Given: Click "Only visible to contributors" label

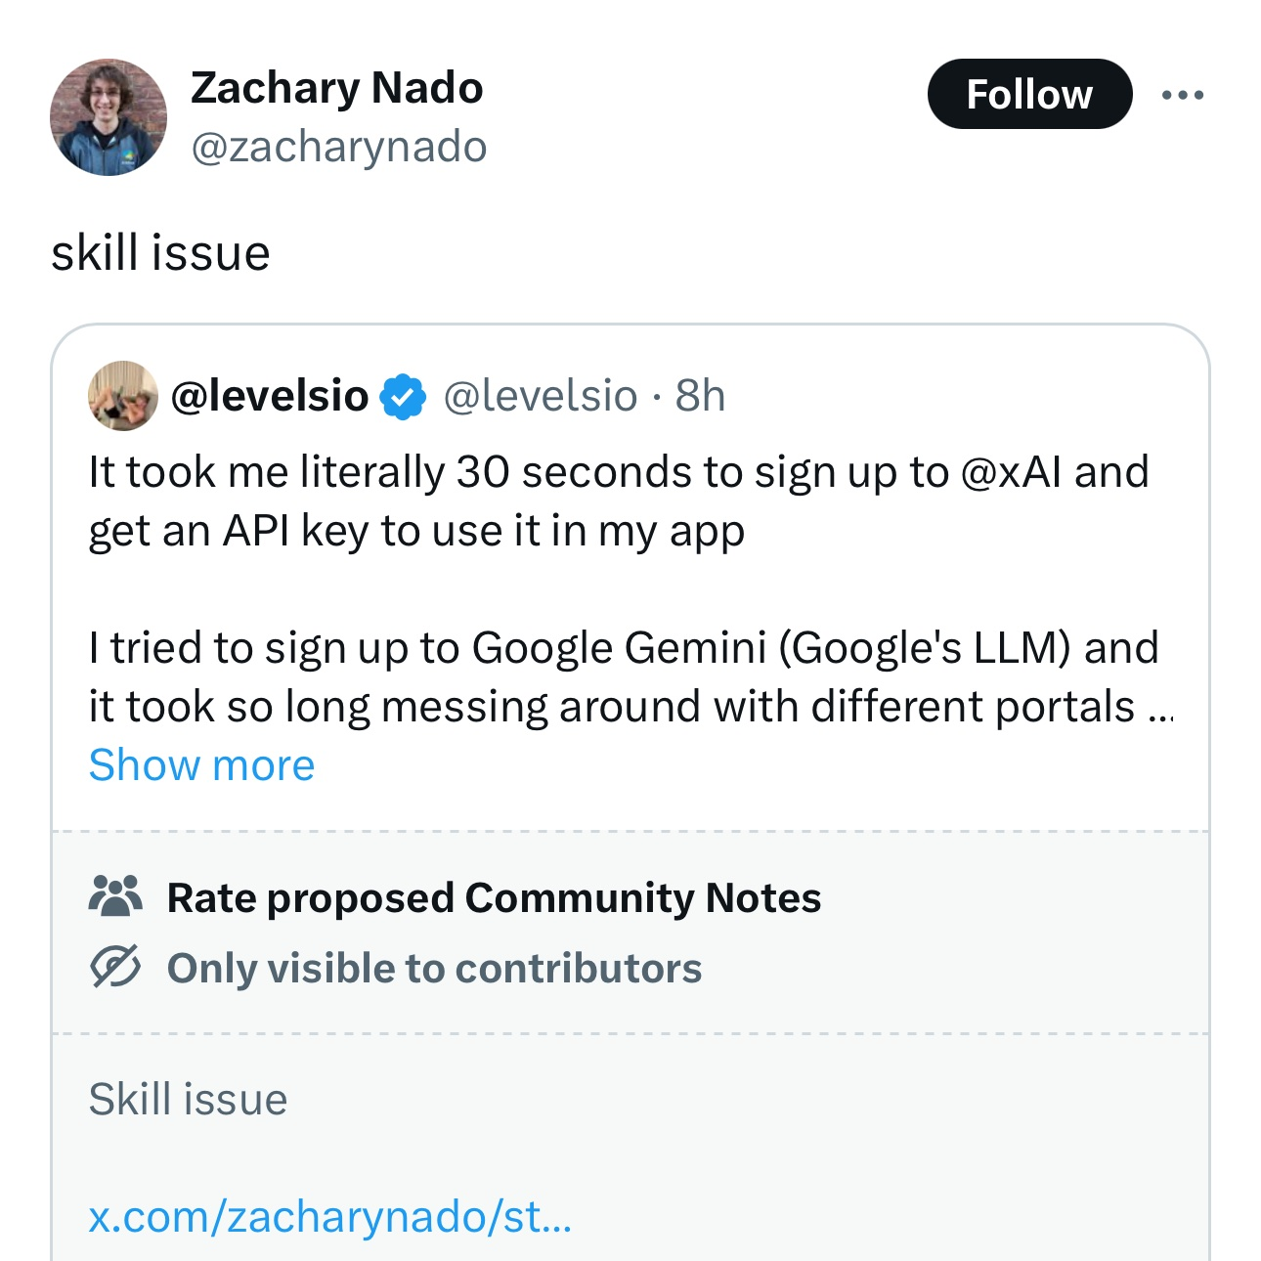Looking at the screenshot, I should pos(434,969).
